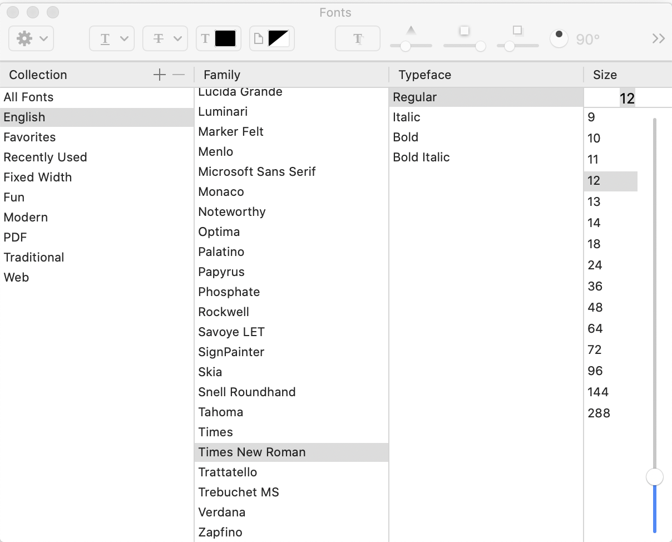Screen dimensions: 672x542
Task: Set font size to 72
Action: point(611,349)
